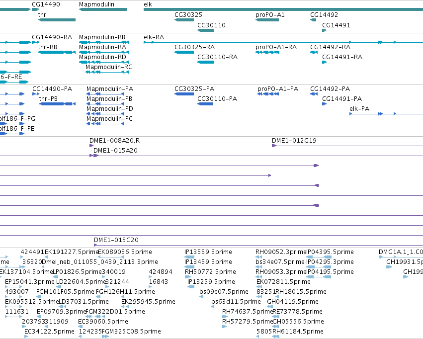Select the CG14490 gene label

tap(46, 4)
